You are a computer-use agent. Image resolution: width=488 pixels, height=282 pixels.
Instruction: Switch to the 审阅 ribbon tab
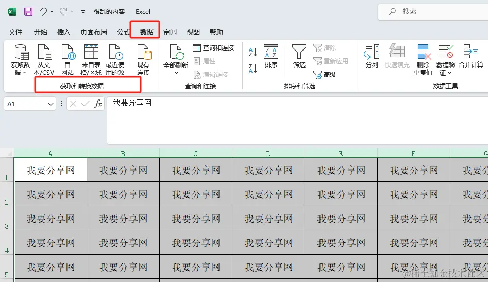click(170, 32)
